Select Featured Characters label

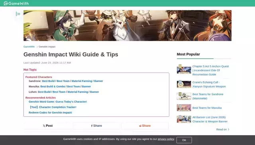tap(39, 77)
